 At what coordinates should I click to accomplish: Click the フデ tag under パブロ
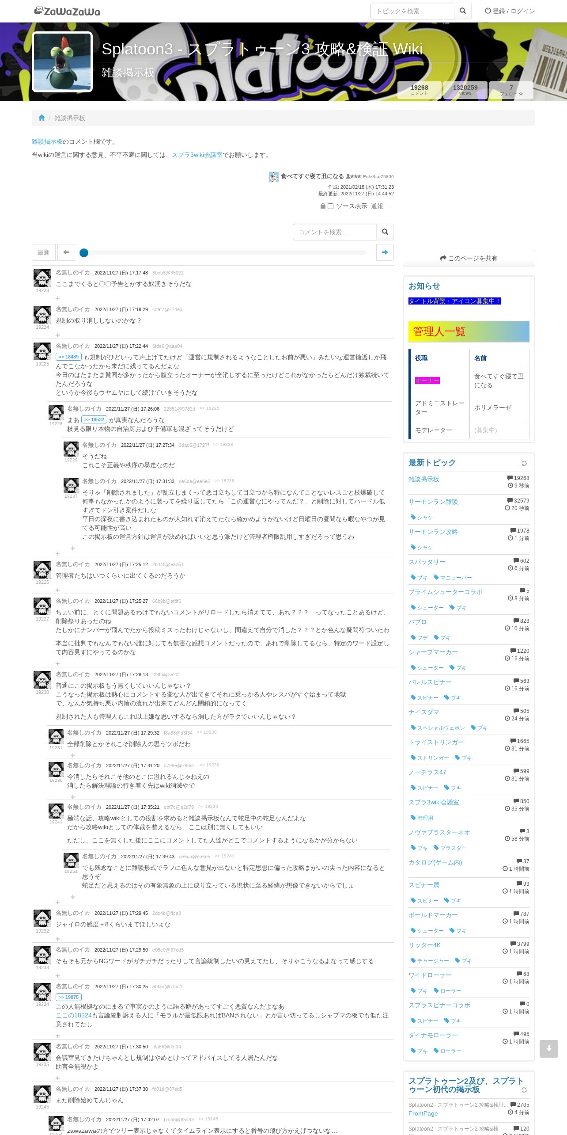pos(420,637)
